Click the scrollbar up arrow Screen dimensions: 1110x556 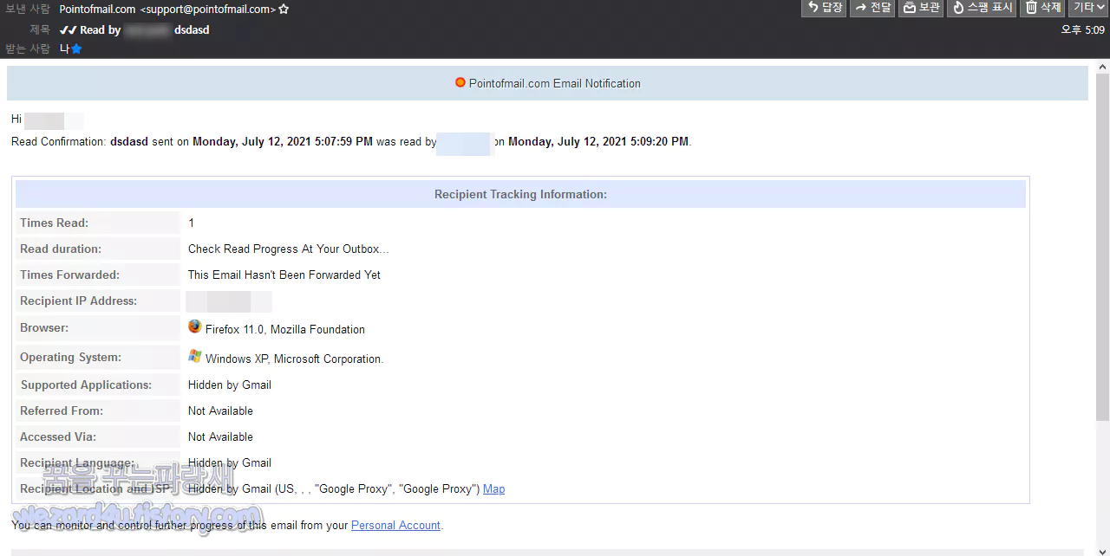point(1103,66)
